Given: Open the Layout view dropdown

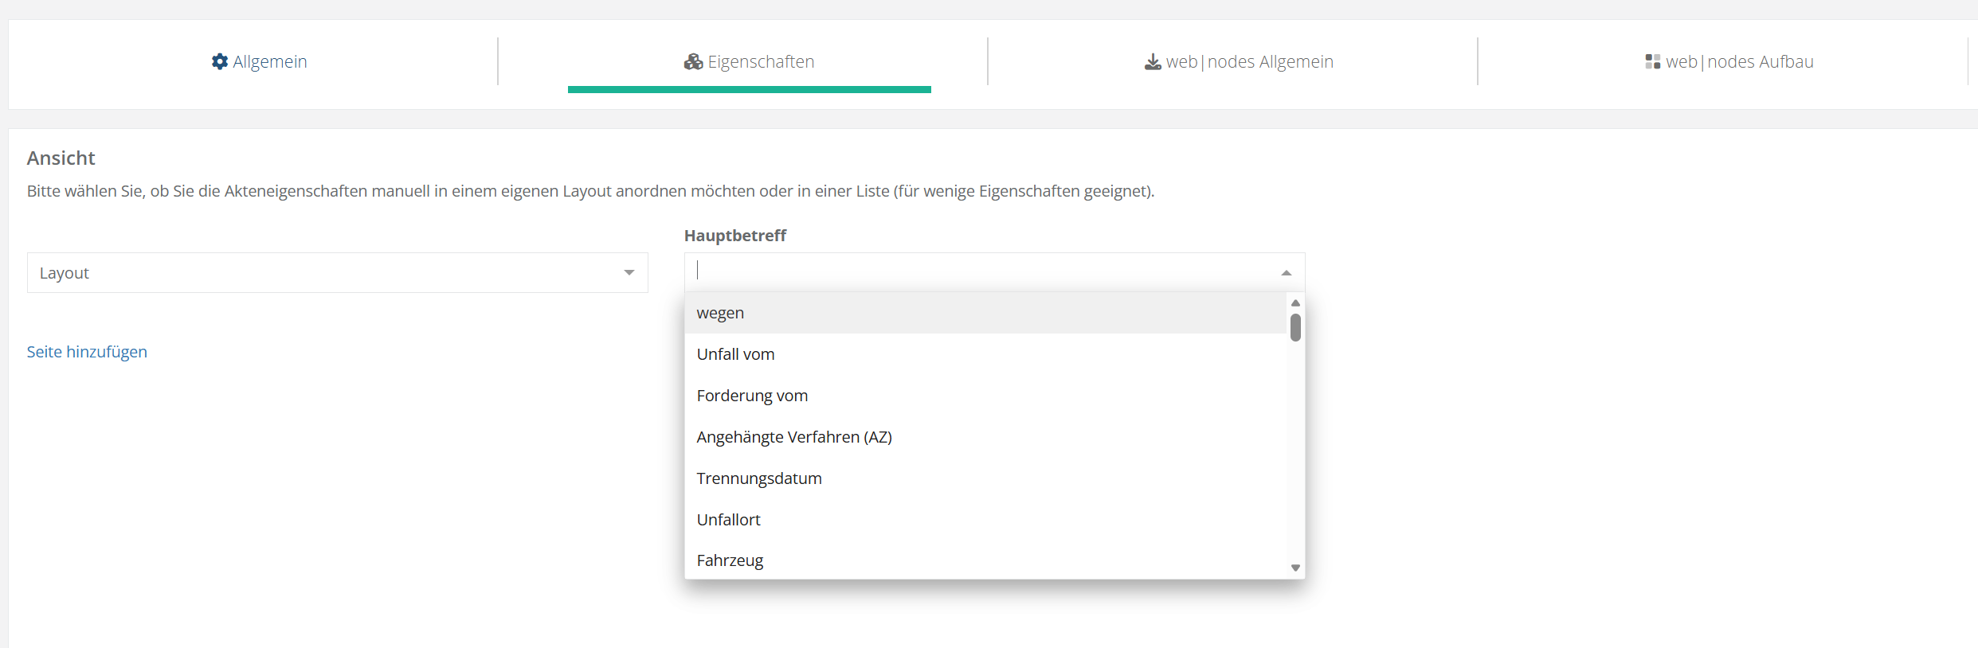Looking at the screenshot, I should [337, 273].
